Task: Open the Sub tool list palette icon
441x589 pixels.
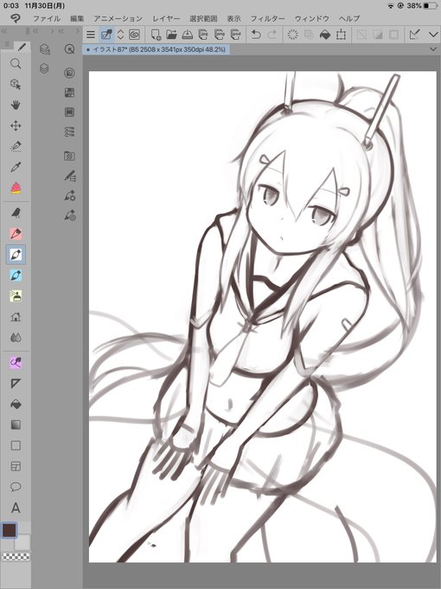Action: click(x=70, y=176)
